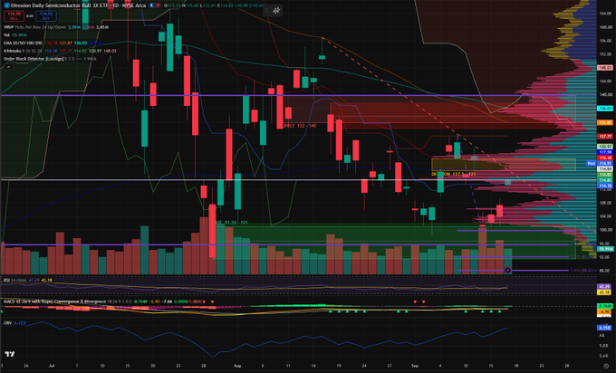Viewport: 616px width, 373px height.
Task: Click the red 127.77 price label
Action: pos(604,136)
